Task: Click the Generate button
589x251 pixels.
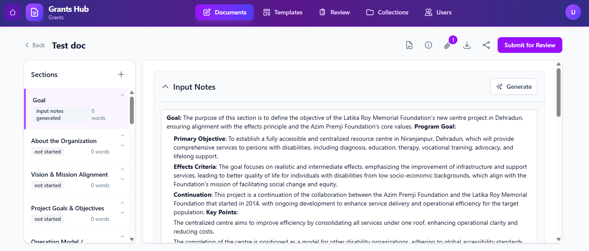Action: point(514,87)
